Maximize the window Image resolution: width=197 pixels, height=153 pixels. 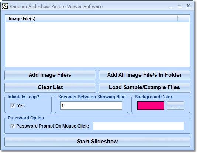[179, 6]
